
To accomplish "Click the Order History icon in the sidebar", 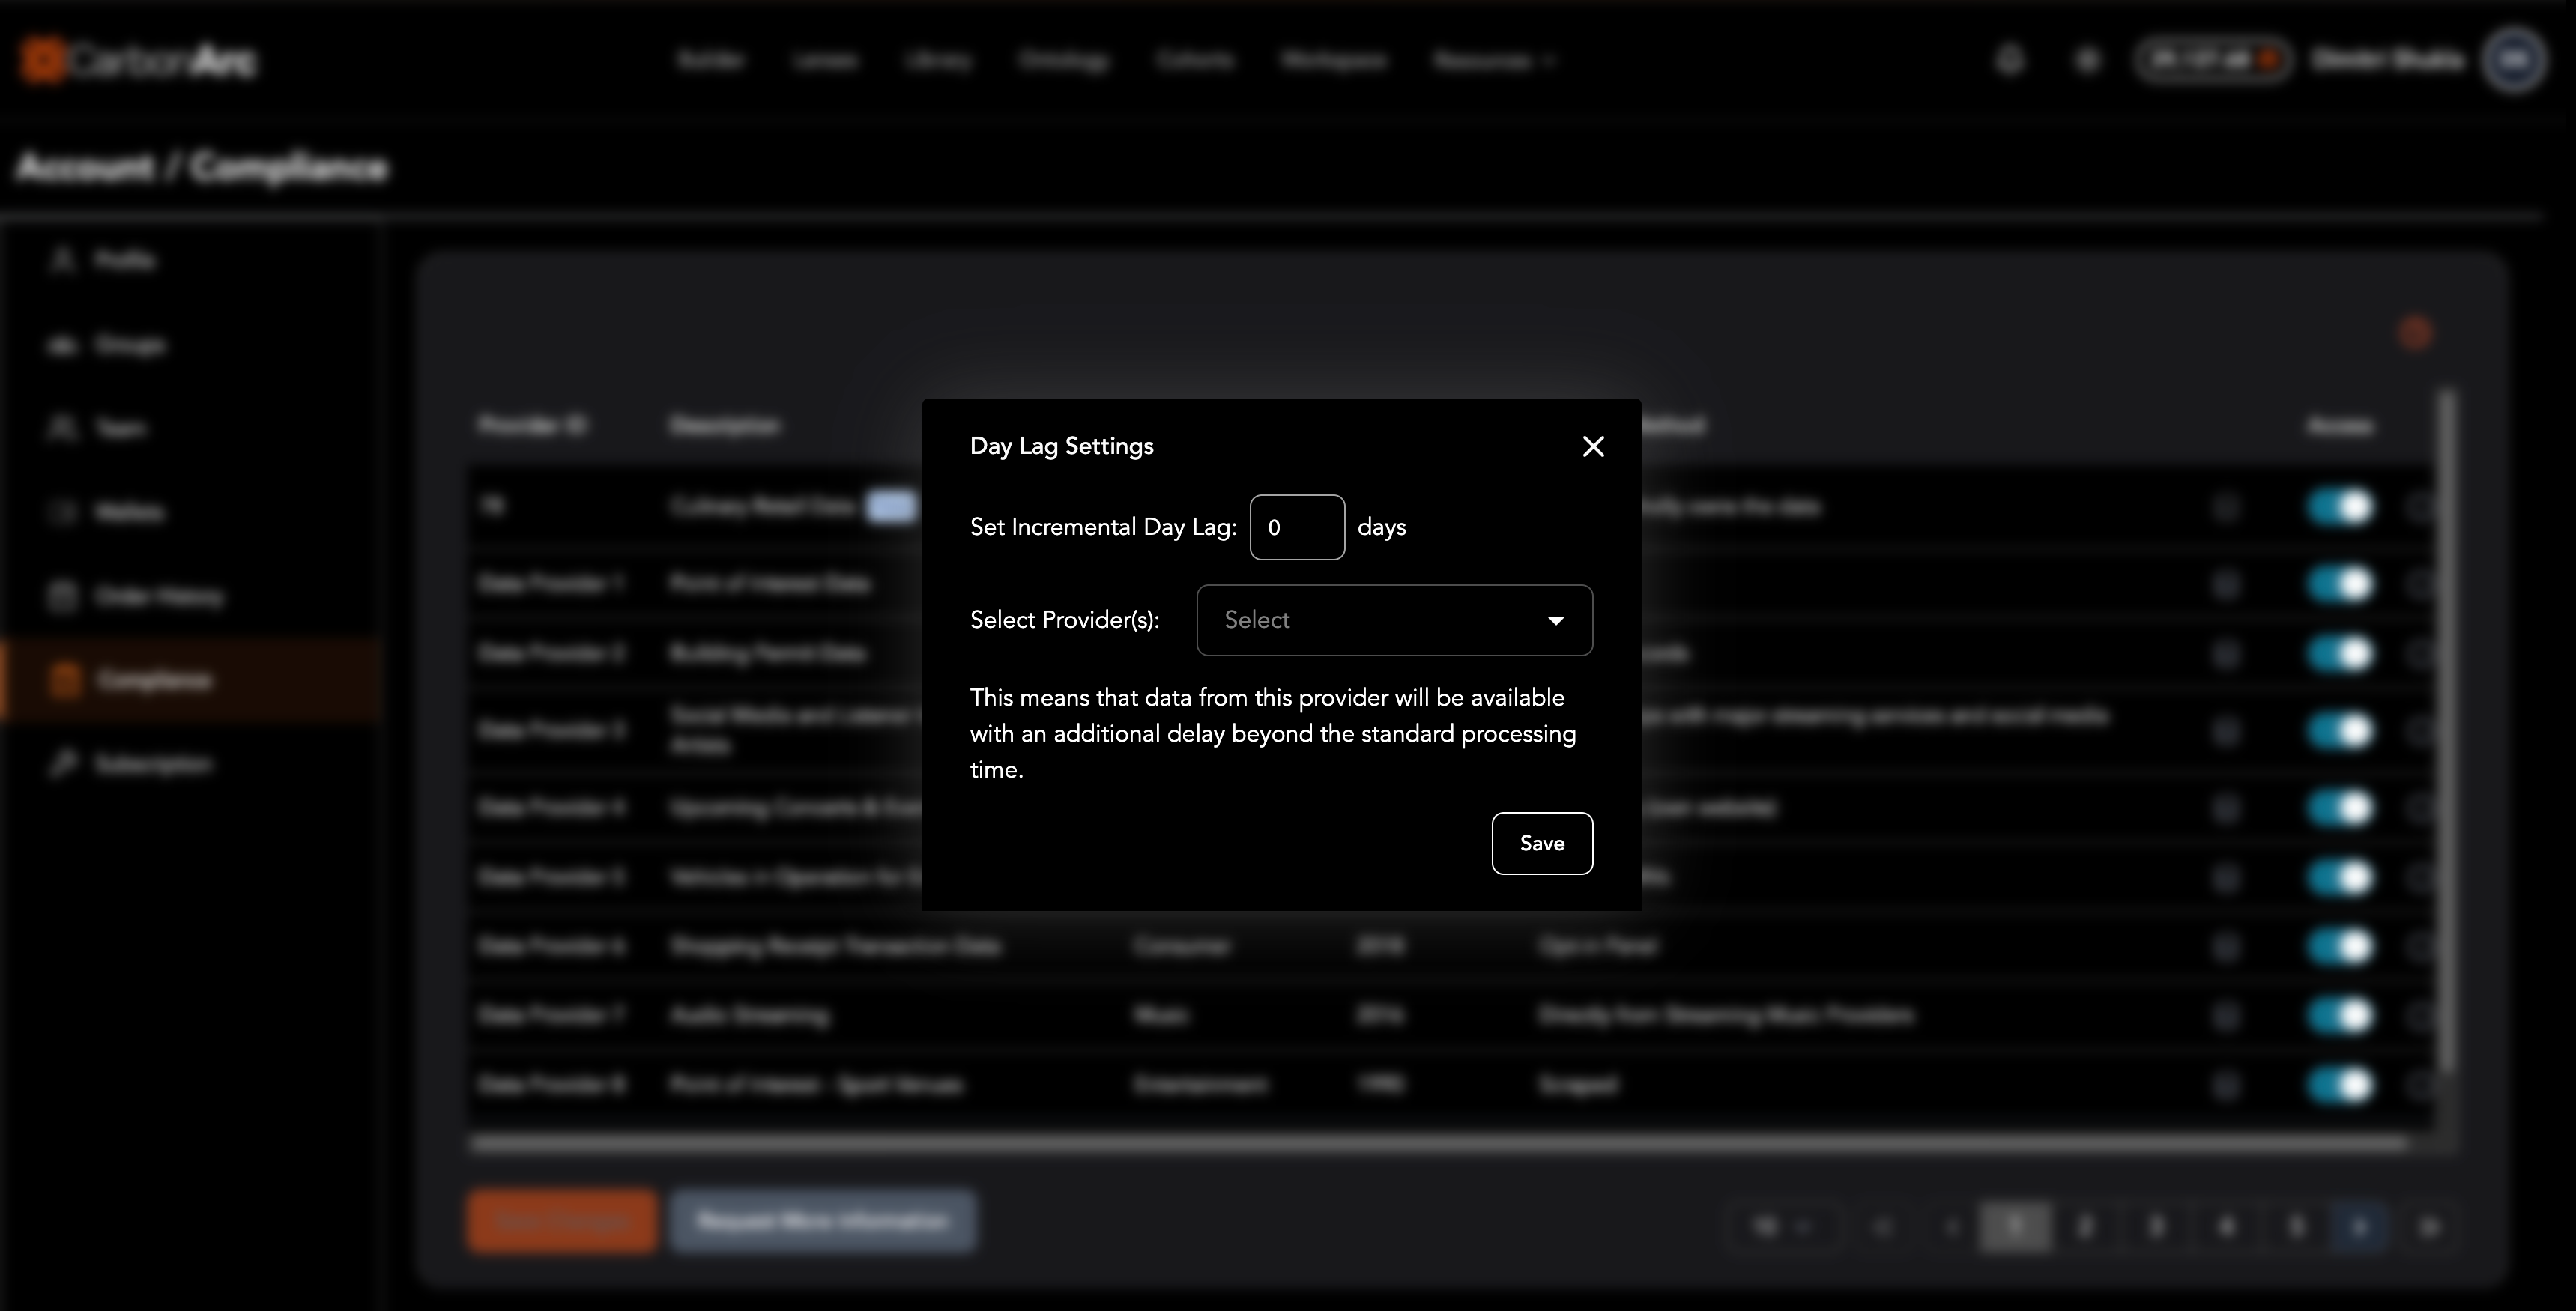I will point(62,596).
